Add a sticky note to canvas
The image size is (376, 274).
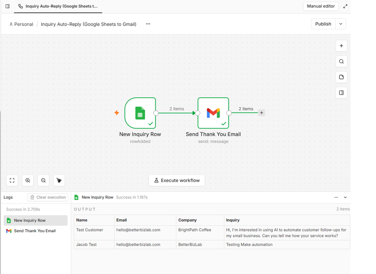341,77
